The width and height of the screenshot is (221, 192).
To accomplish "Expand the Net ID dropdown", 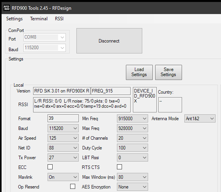I will pos(63,148).
